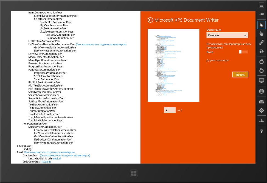Open the Ориентация dropdown showing Книжная

[x=227, y=35]
